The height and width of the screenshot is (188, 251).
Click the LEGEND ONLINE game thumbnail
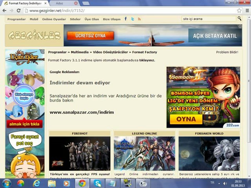[x=144, y=154]
